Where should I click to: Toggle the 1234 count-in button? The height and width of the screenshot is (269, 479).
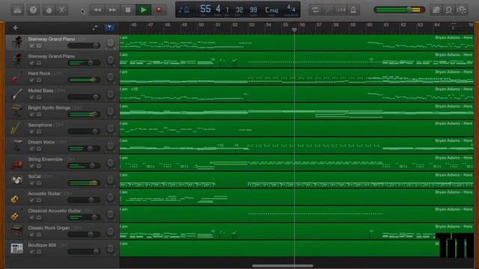click(341, 10)
